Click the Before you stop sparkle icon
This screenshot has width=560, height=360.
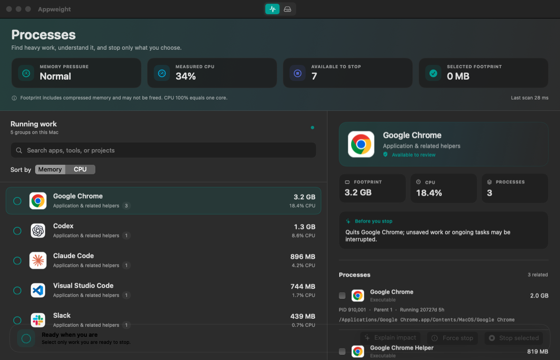coord(348,221)
